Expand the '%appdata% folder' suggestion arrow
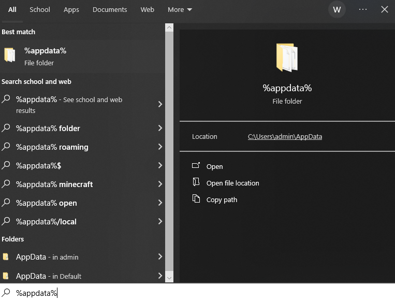 pyautogui.click(x=160, y=128)
